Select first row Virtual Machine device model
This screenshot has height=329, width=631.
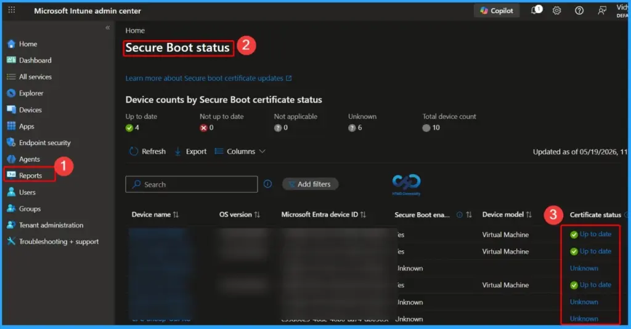(505, 234)
